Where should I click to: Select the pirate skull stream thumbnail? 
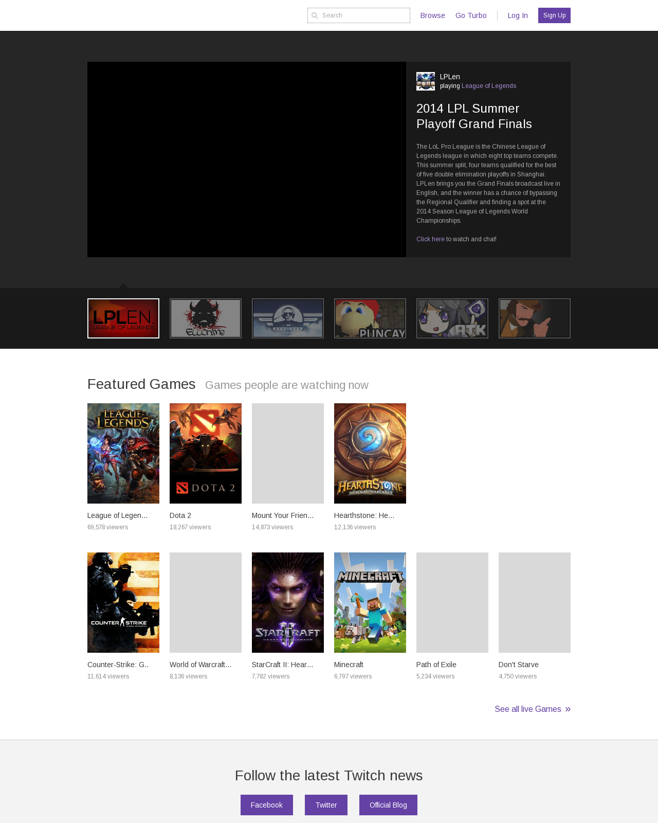[x=206, y=318]
